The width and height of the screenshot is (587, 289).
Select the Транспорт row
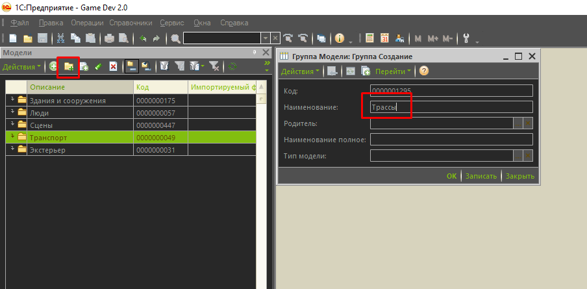(131, 137)
